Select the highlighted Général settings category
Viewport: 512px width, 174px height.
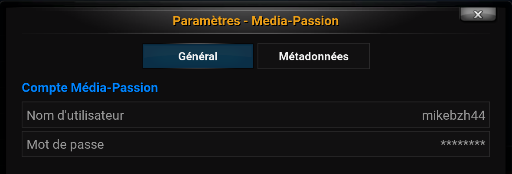point(198,56)
